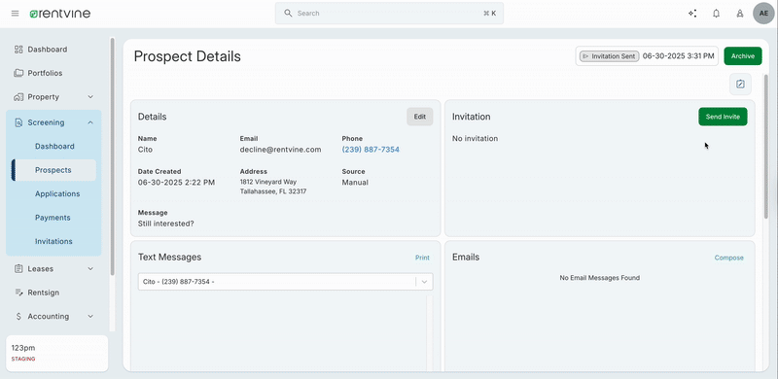Click the Compose link in Emails

pyautogui.click(x=728, y=258)
